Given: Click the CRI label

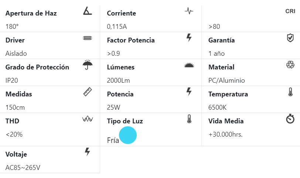Looking at the screenshot, I should (290, 11).
